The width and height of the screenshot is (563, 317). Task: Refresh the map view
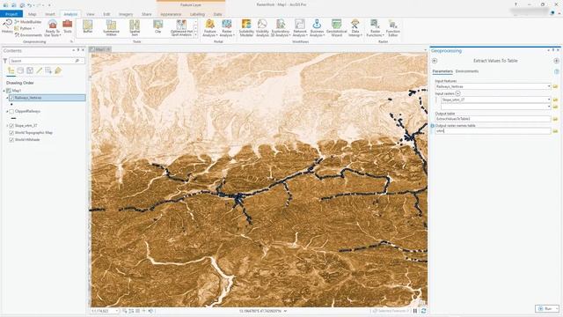click(424, 311)
